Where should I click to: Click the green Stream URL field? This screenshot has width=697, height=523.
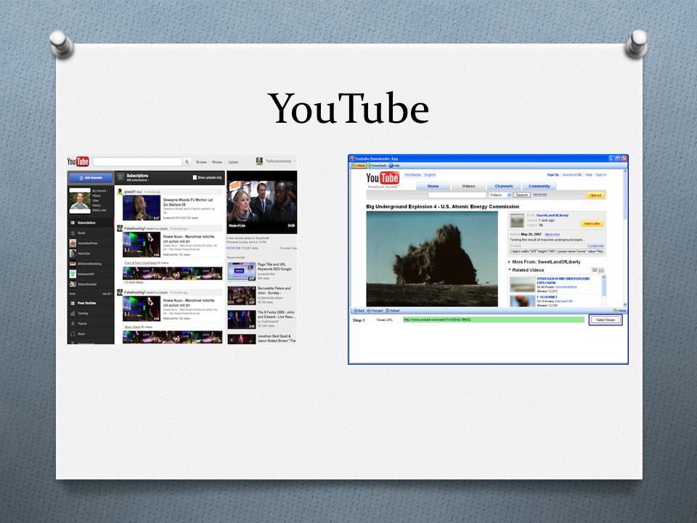click(x=494, y=320)
